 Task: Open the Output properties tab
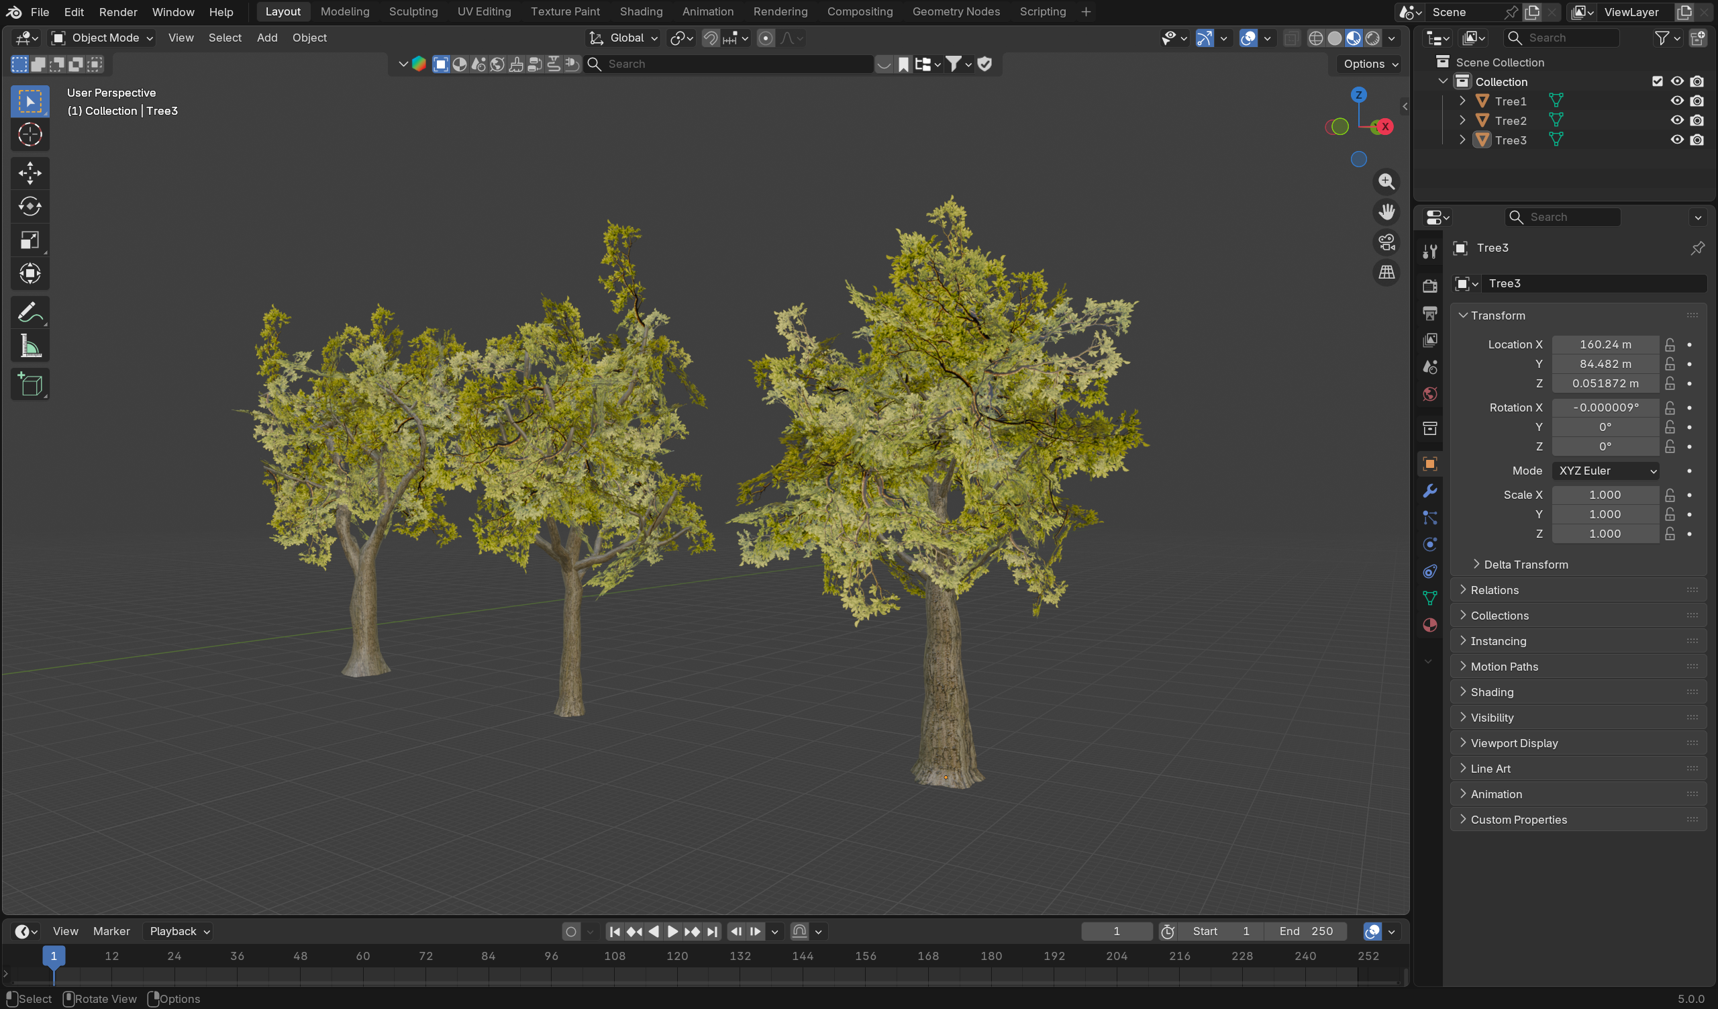[1429, 313]
